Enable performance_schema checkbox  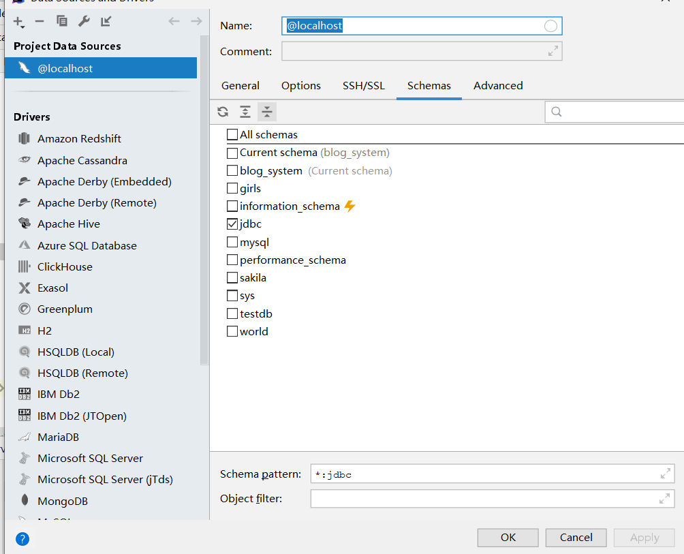click(x=232, y=260)
